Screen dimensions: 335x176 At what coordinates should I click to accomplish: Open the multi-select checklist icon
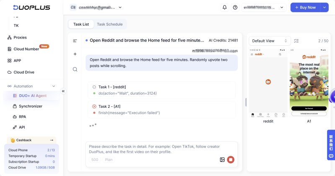296,41
